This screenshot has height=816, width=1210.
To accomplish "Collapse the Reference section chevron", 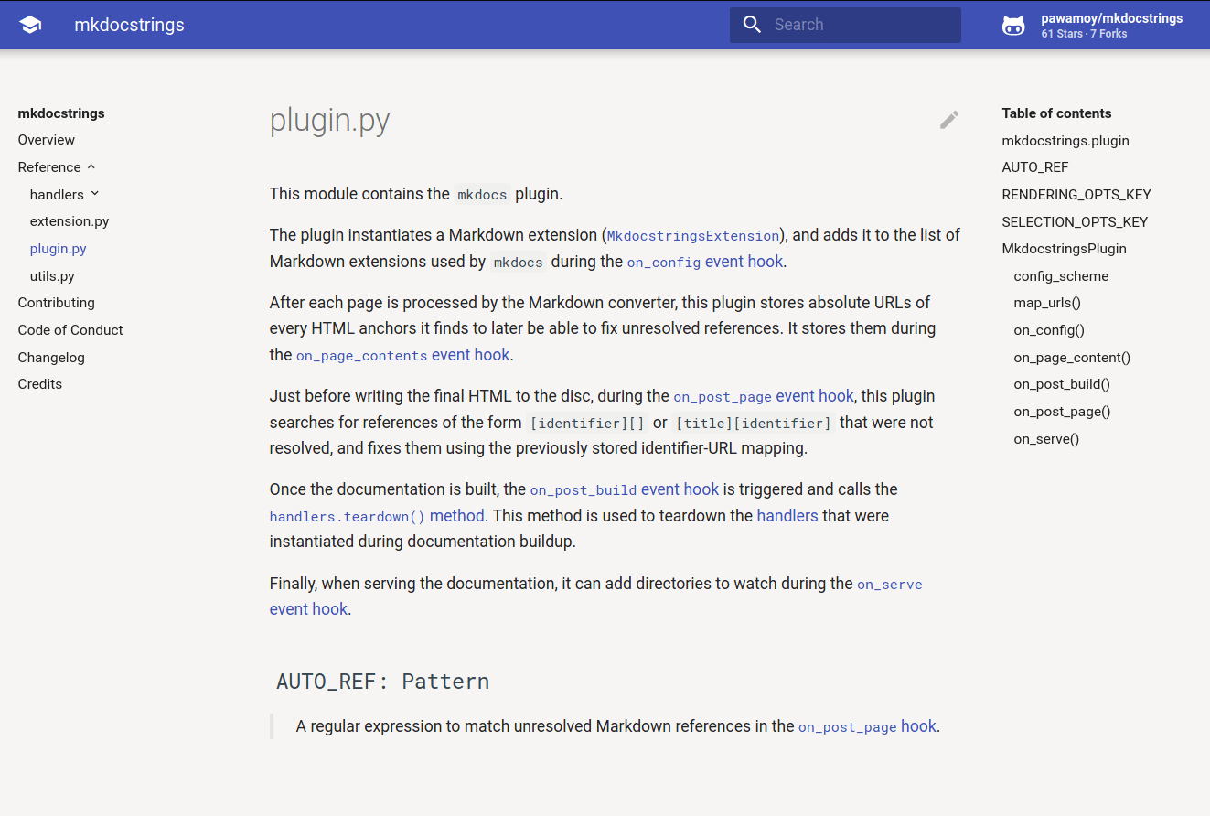I will pos(91,167).
